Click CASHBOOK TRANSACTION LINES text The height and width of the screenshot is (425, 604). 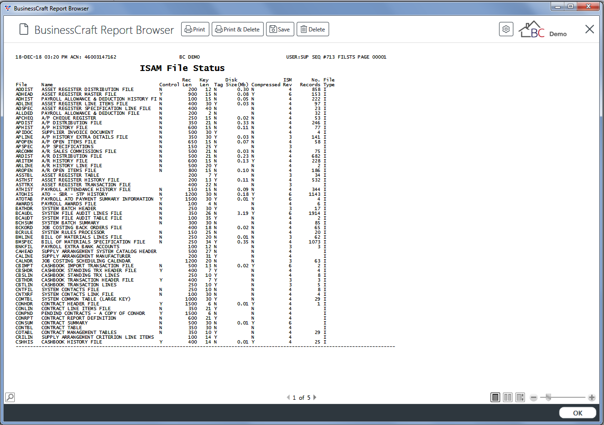click(x=79, y=285)
